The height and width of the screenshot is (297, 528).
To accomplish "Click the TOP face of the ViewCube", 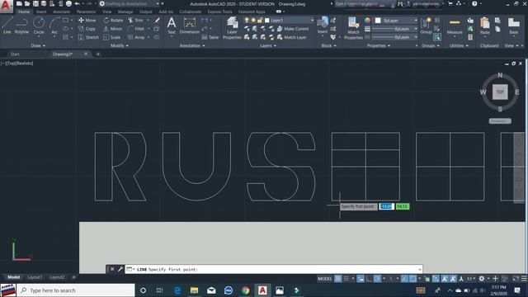I will 500,92.
